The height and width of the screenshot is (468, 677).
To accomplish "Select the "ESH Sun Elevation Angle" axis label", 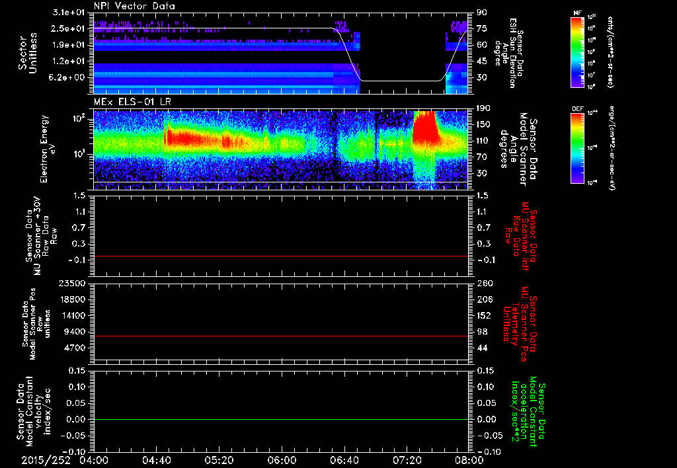I will coord(508,53).
